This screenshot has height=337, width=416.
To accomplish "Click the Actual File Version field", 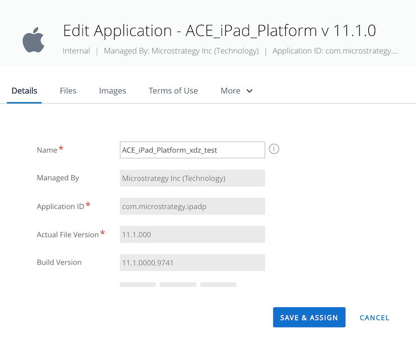I will point(192,235).
